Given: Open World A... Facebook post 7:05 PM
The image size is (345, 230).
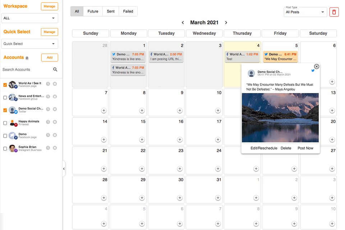Looking at the screenshot, I should (128, 70).
